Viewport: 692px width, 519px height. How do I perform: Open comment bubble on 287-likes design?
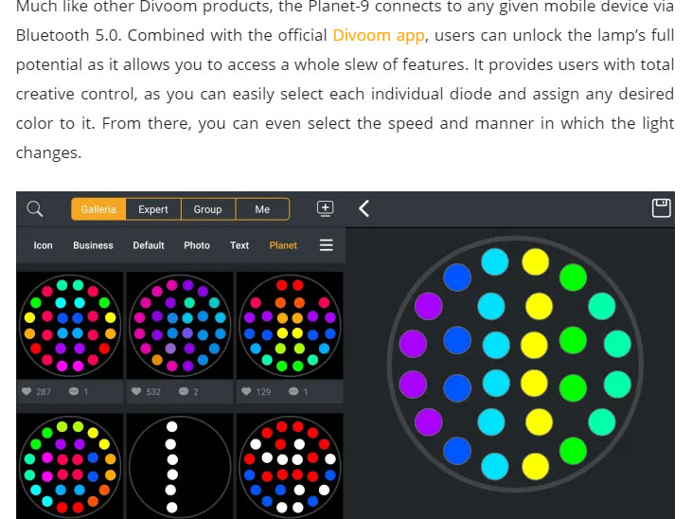(73, 391)
